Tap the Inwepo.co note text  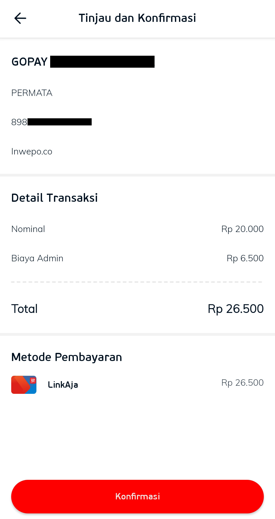(32, 151)
